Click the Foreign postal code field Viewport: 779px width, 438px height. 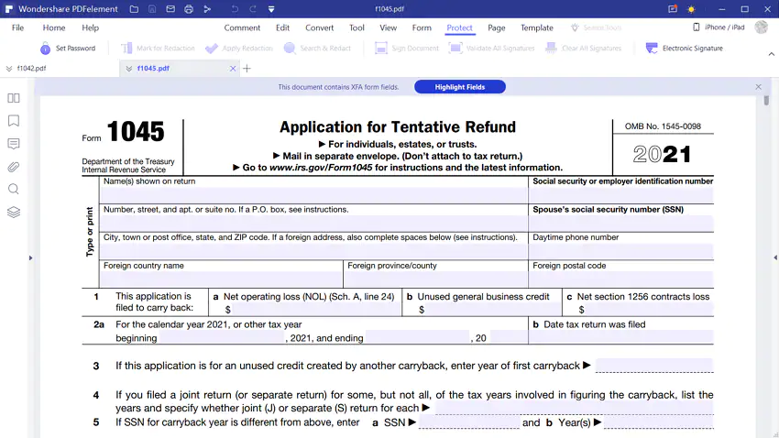pyautogui.click(x=621, y=279)
